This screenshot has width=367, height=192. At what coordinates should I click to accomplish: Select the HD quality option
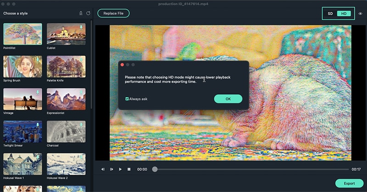pyautogui.click(x=344, y=14)
